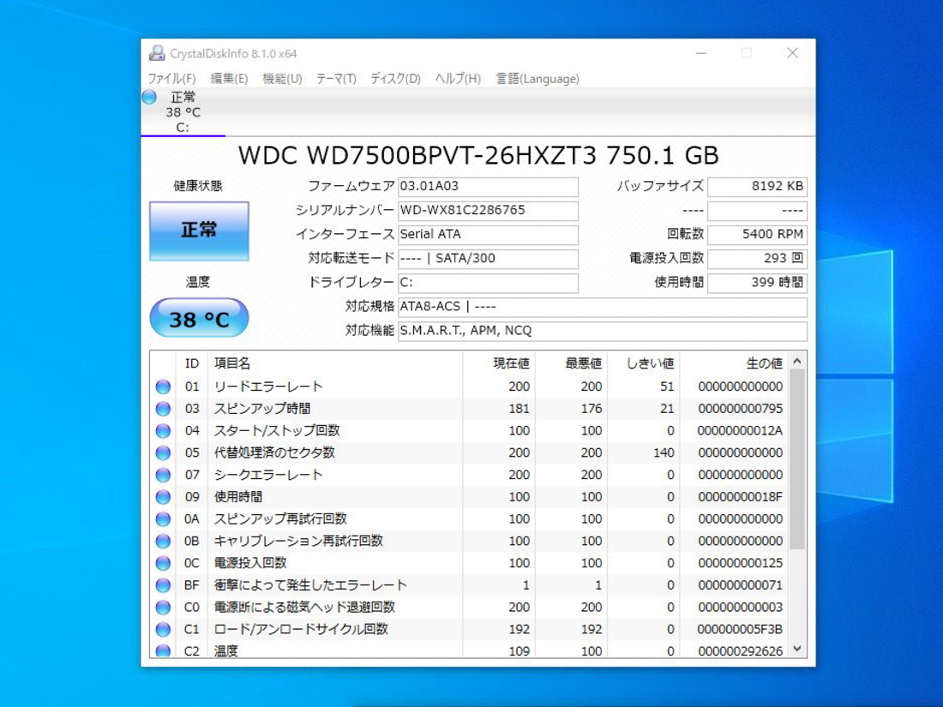Click status orb for 05 代替処理済のセクタ数
The width and height of the screenshot is (943, 707).
tap(163, 452)
